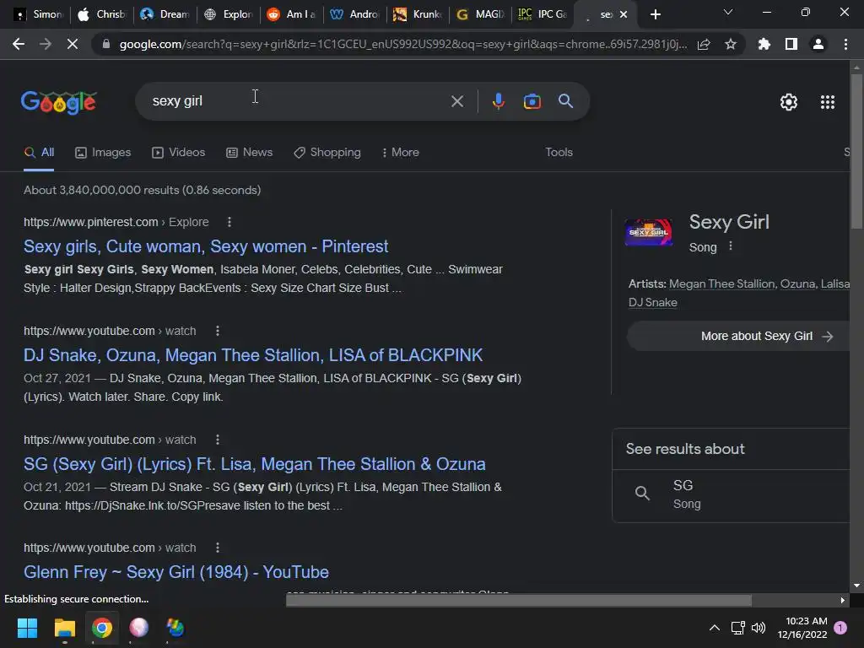Open options dots for the SG Lyrics result
The height and width of the screenshot is (648, 864).
coord(218,440)
